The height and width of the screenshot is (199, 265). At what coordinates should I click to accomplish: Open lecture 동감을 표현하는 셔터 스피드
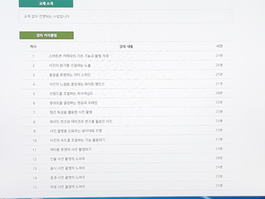click(70, 75)
